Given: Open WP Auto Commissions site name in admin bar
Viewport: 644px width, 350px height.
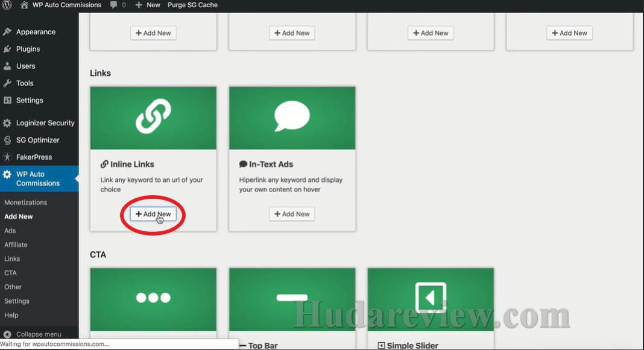Looking at the screenshot, I should point(67,5).
